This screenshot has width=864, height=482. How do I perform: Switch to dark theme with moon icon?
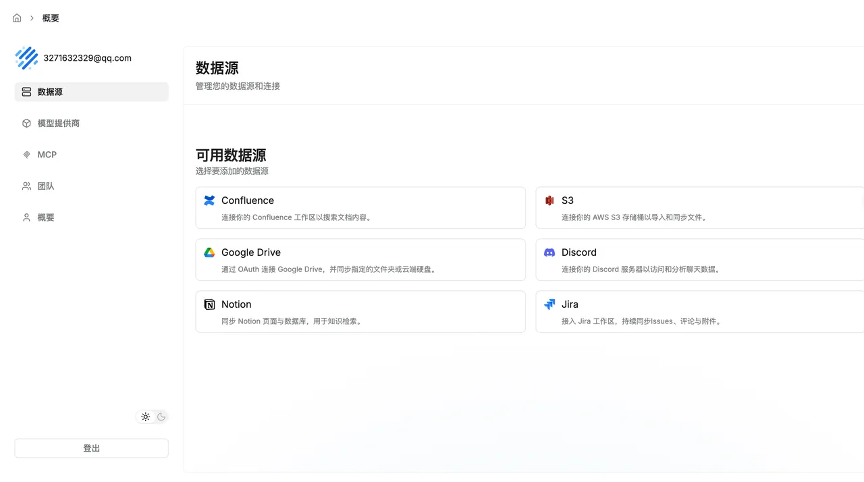(161, 417)
